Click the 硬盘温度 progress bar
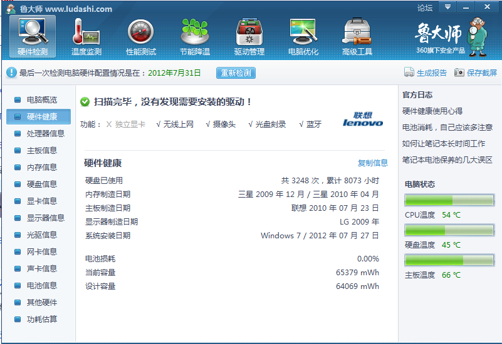502x344 pixels. tap(449, 230)
